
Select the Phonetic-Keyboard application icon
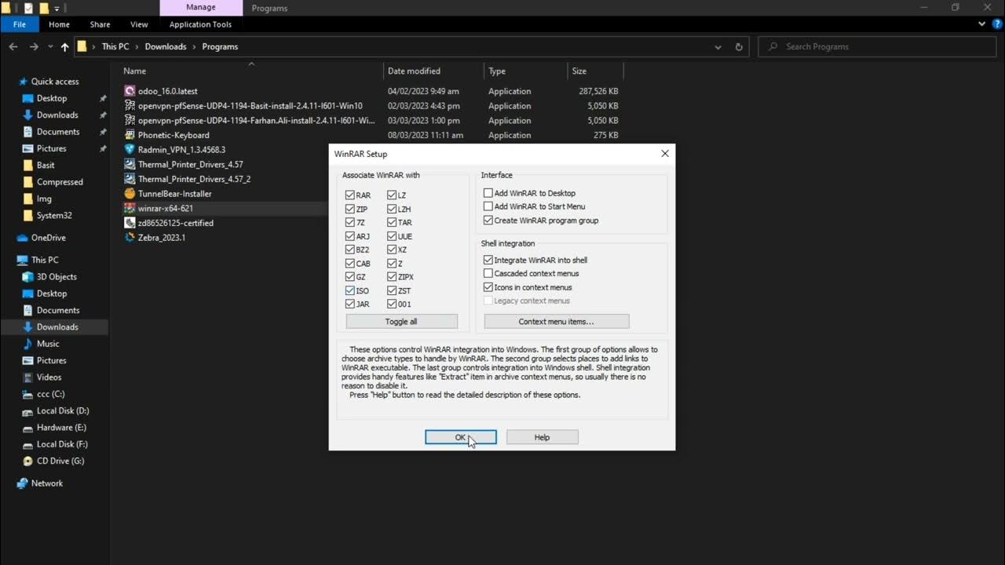click(x=130, y=135)
